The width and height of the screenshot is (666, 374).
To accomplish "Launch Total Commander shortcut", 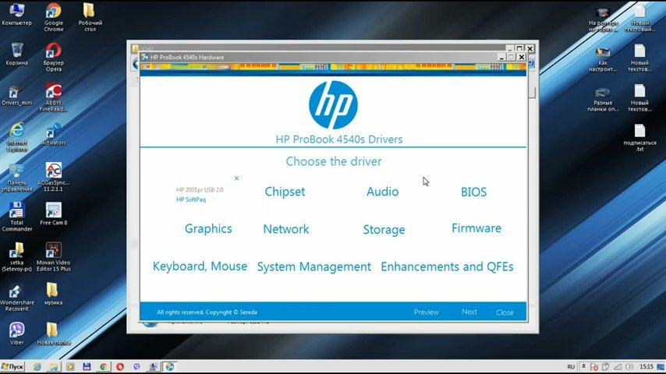I will point(16,217).
